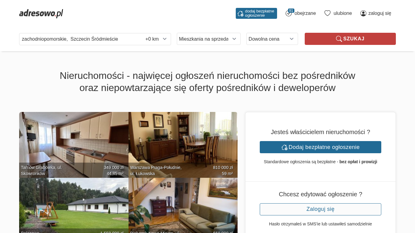This screenshot has width=415, height=233.
Task: Click the outlined Zaloguj się button
Action: (321, 209)
